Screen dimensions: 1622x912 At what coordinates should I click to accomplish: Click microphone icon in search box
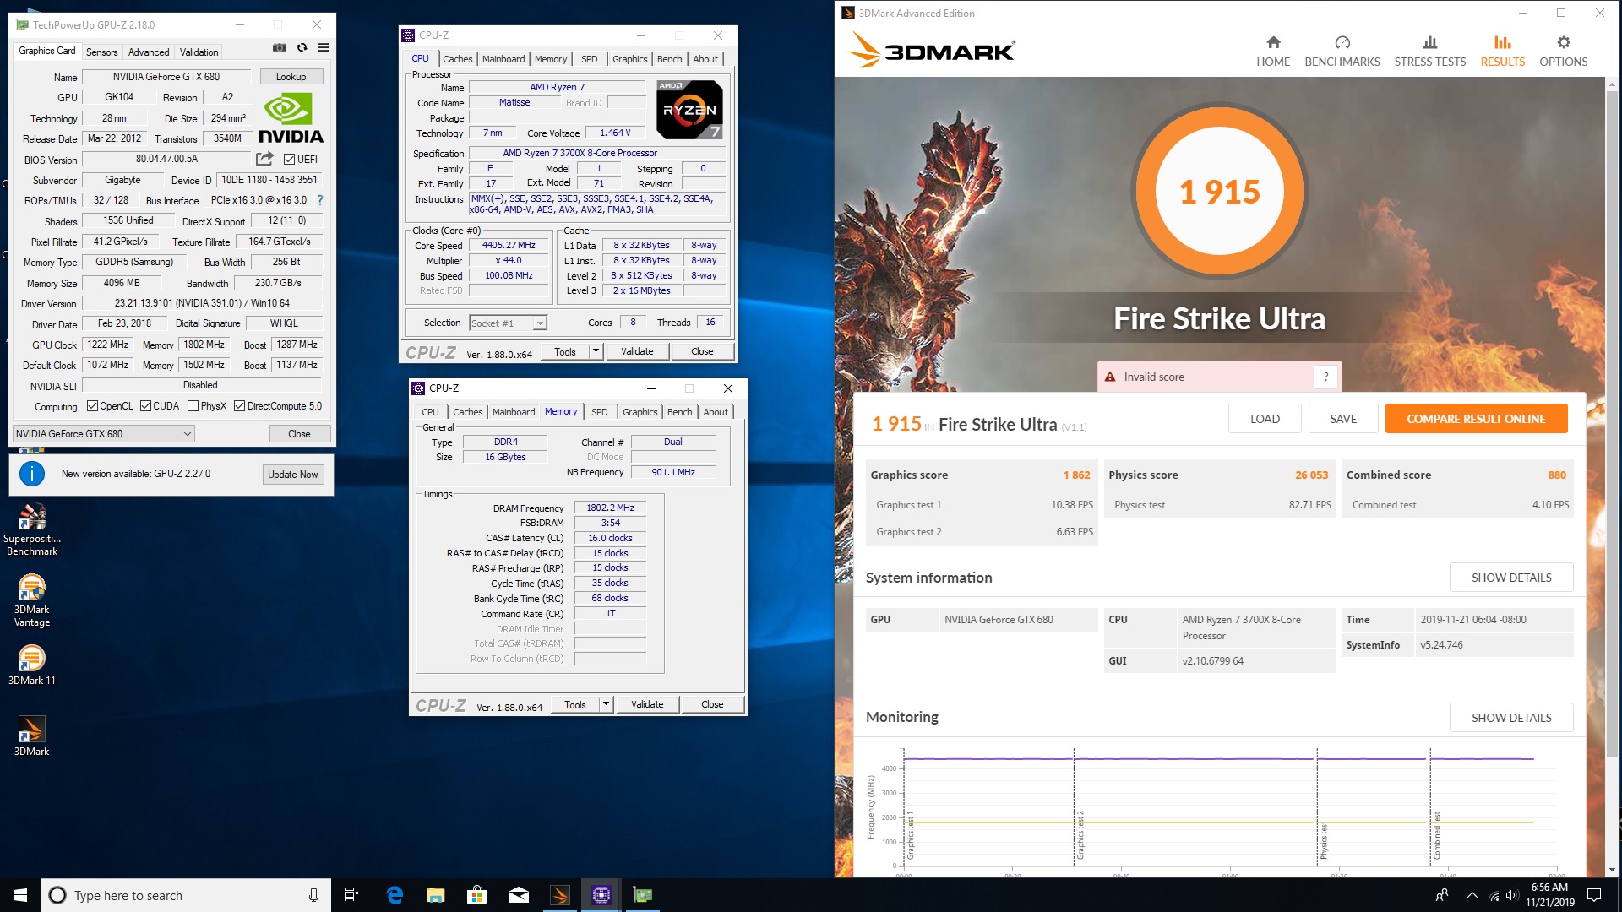tap(313, 895)
